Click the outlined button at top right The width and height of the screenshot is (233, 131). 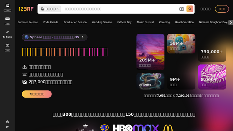coord(222,9)
